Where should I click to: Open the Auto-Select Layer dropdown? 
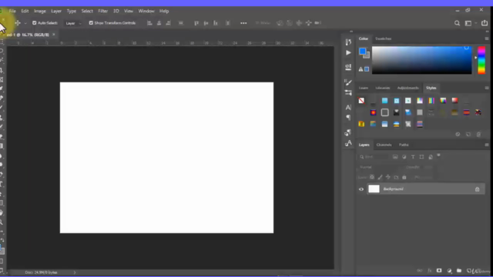pyautogui.click(x=73, y=23)
